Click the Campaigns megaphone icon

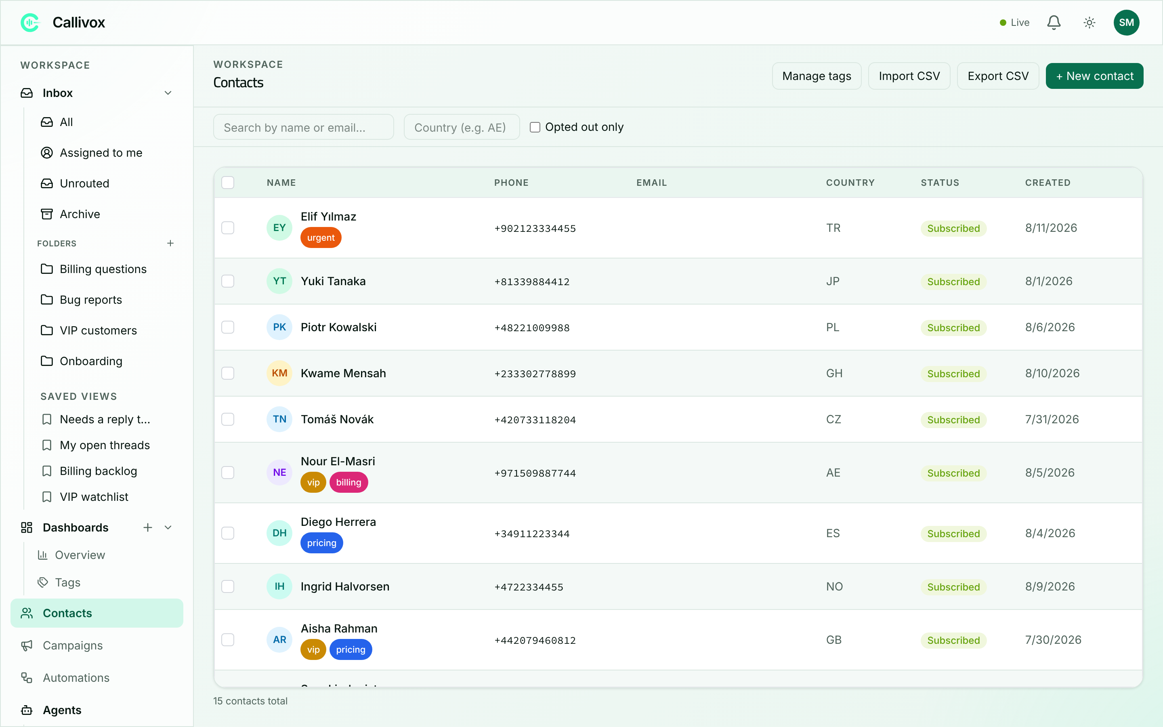tap(27, 645)
